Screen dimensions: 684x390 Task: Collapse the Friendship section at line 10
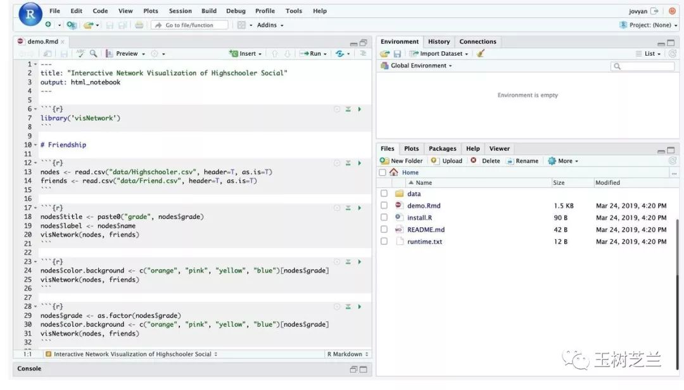tap(35, 145)
